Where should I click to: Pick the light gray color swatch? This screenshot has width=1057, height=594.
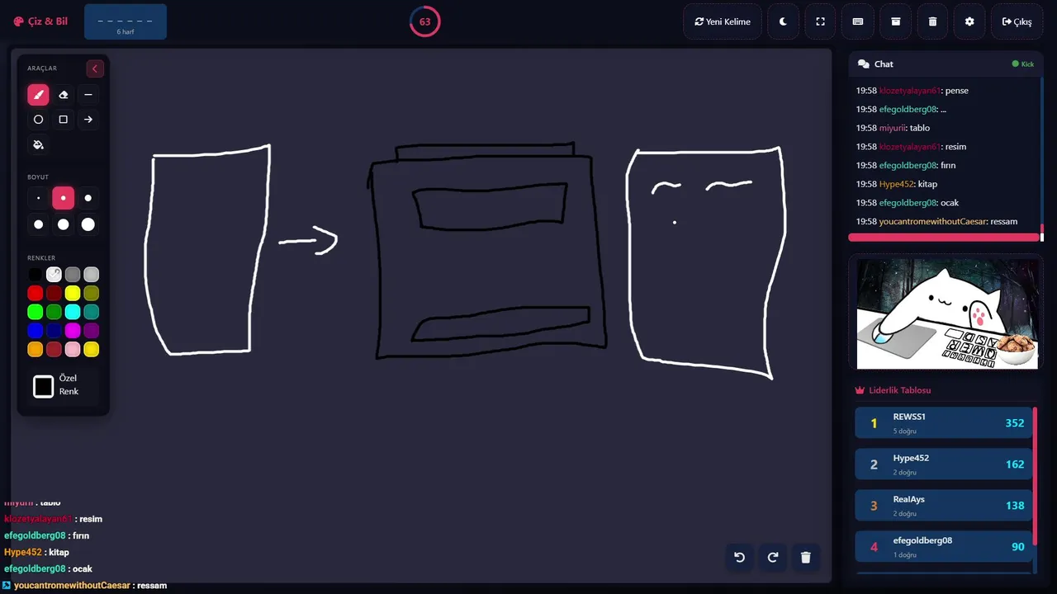[92, 275]
